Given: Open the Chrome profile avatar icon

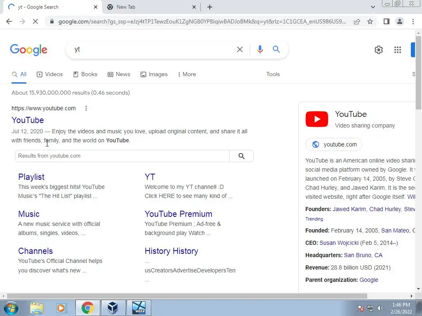Looking at the screenshot, I should click(400, 21).
